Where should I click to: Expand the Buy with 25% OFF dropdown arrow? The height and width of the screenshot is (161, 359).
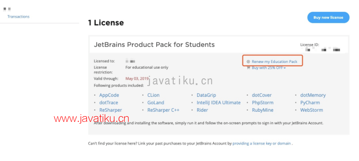tap(285, 68)
